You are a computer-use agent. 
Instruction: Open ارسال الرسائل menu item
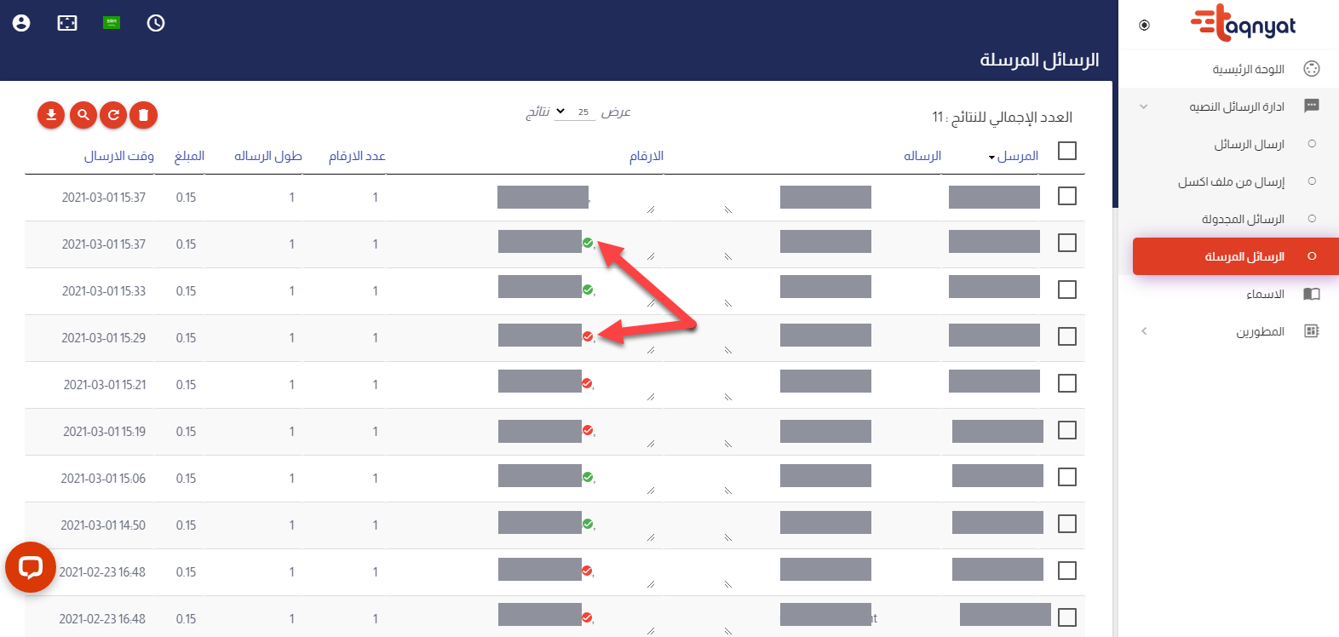pos(1250,144)
